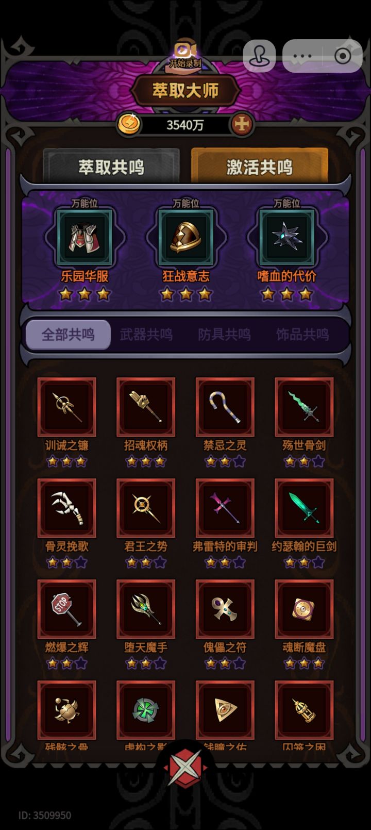Choose the 燃爆之辉 stop sign icon
371x830 pixels.
[67, 609]
